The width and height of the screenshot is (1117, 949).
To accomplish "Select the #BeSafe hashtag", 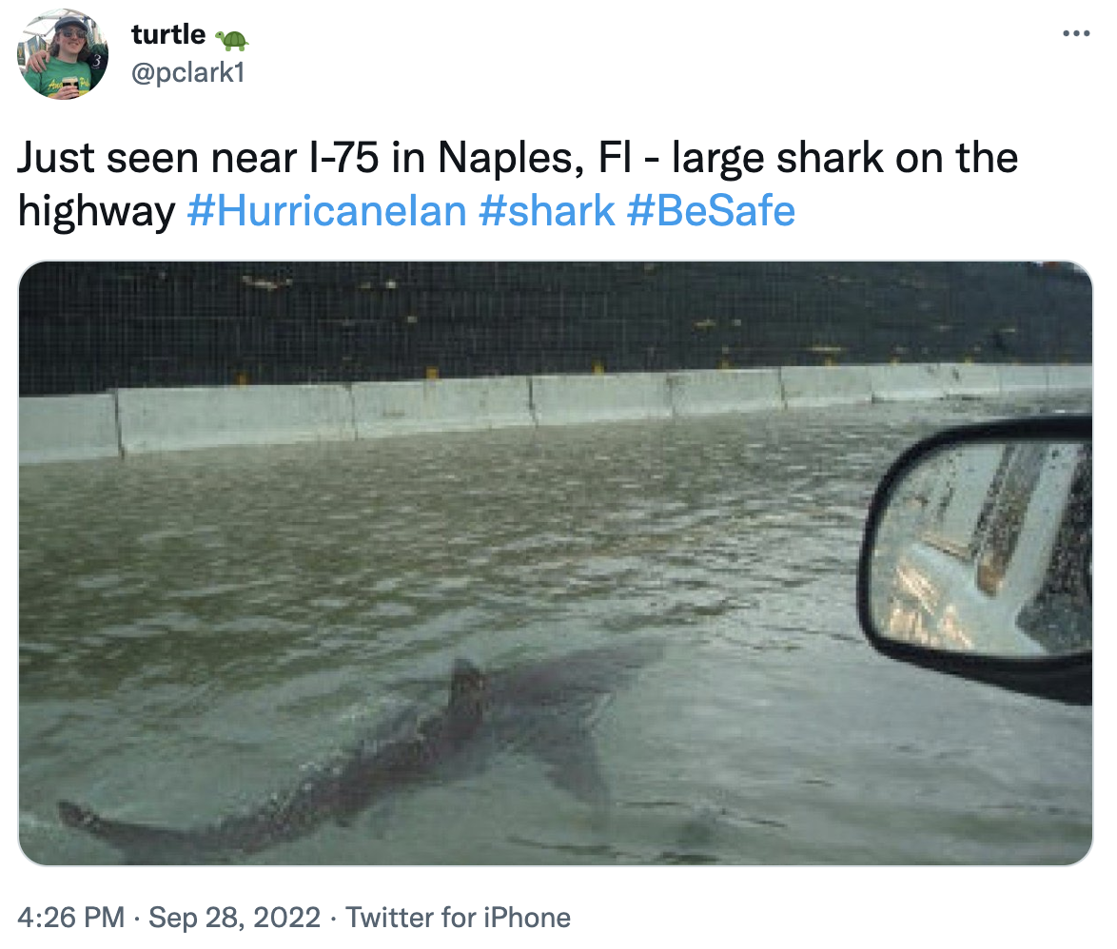I will coord(711,210).
